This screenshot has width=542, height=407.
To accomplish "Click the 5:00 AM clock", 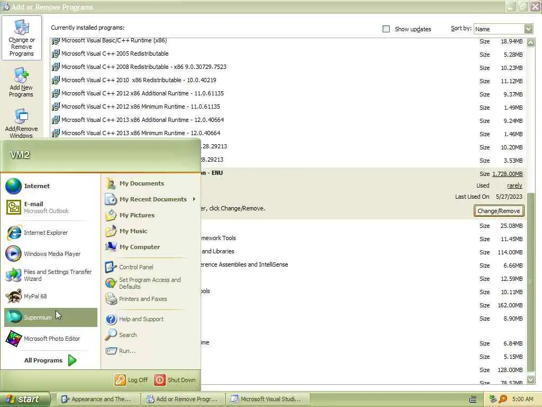I will (522, 399).
